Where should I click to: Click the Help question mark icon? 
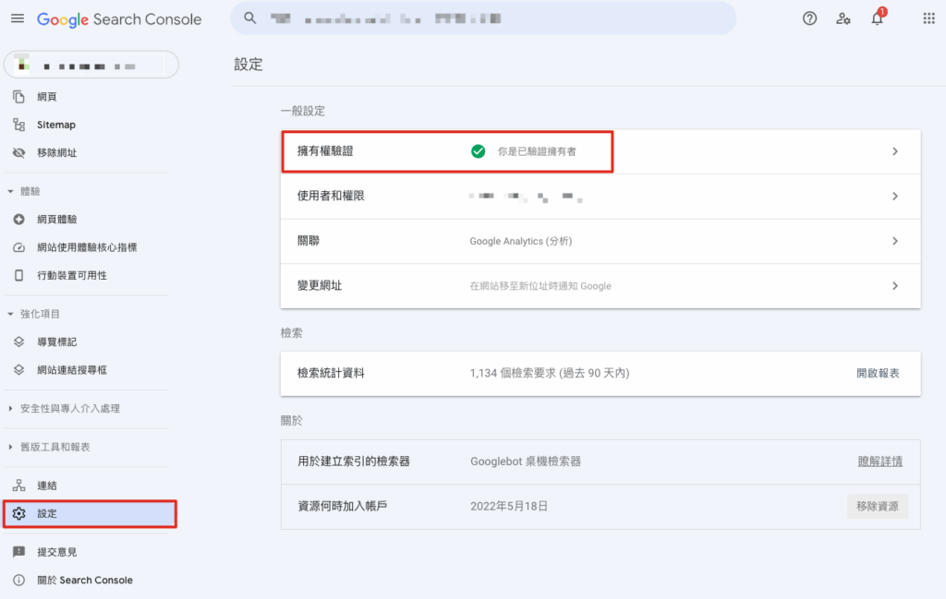pos(809,18)
